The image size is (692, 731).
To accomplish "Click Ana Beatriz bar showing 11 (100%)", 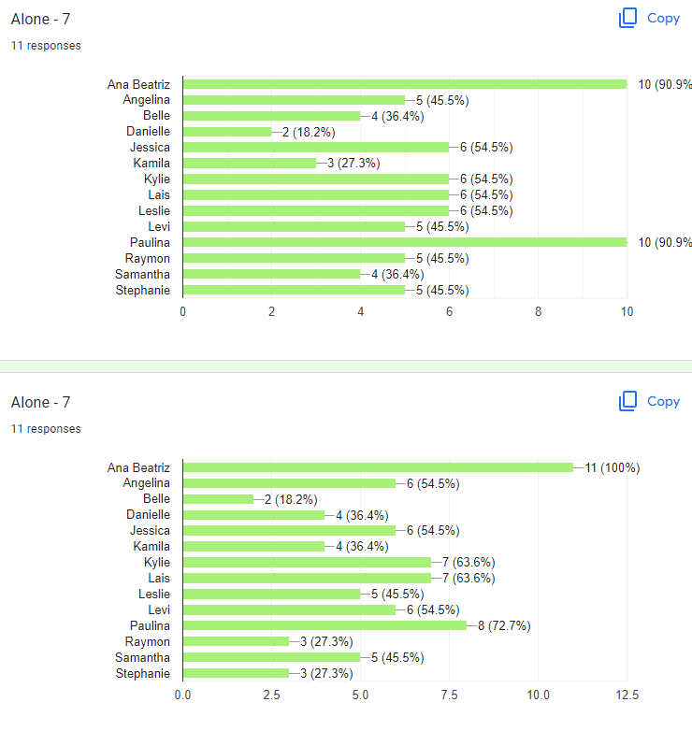I will pyautogui.click(x=378, y=467).
